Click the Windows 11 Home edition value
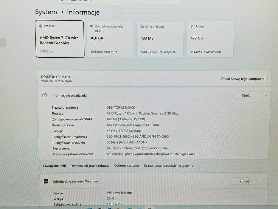278x209 pixels. pyautogui.click(x=120, y=193)
